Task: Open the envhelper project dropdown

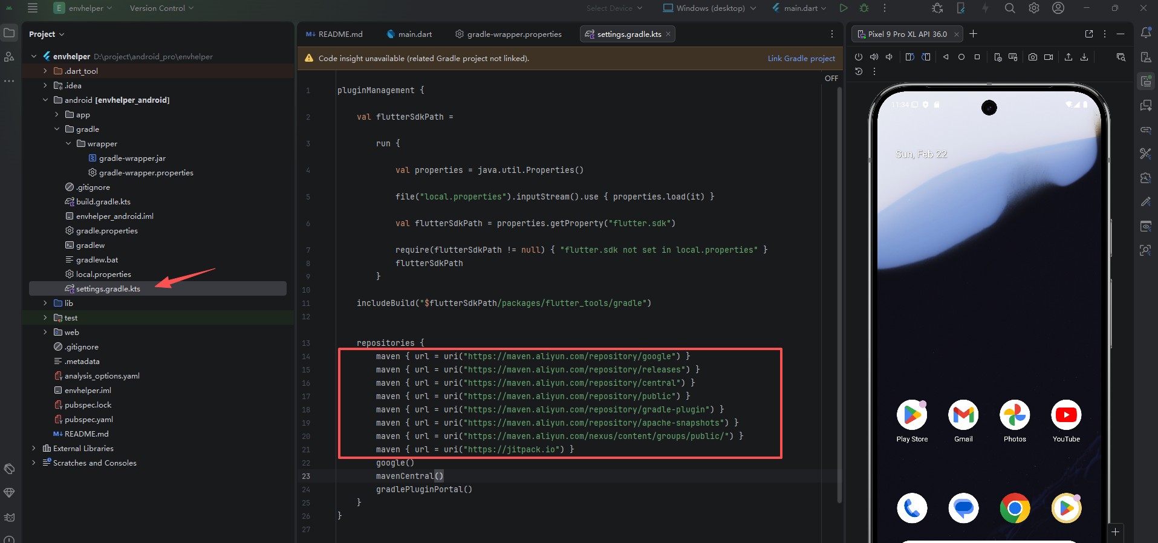Action: [x=83, y=8]
